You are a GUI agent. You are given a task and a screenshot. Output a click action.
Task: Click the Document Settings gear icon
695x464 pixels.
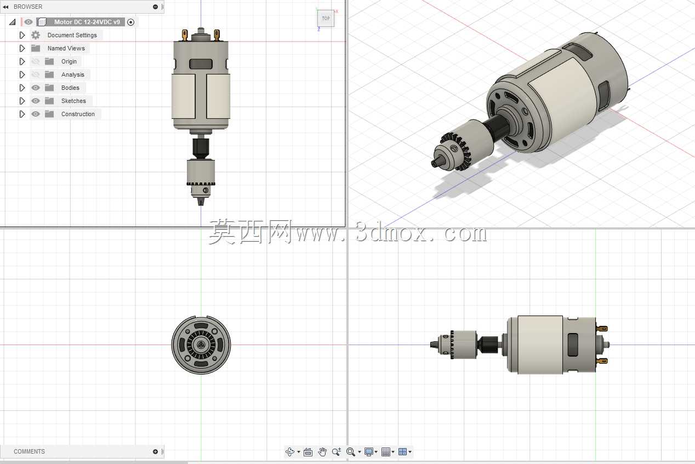click(36, 35)
